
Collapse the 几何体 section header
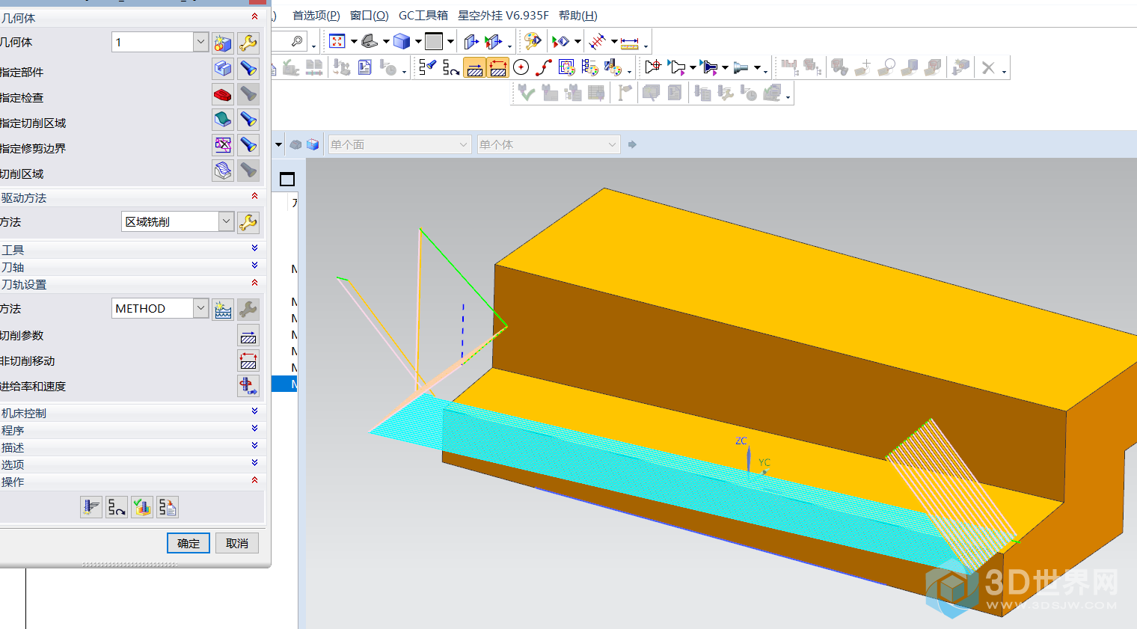(x=254, y=16)
